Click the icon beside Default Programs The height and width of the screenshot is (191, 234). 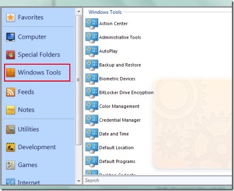(92, 161)
